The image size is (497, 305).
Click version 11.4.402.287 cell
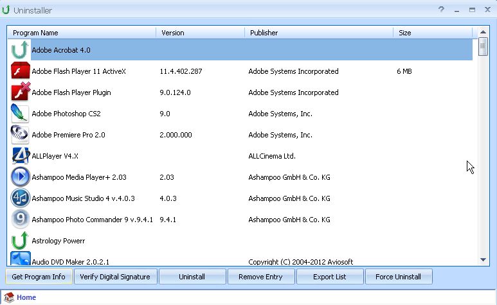pyautogui.click(x=181, y=71)
